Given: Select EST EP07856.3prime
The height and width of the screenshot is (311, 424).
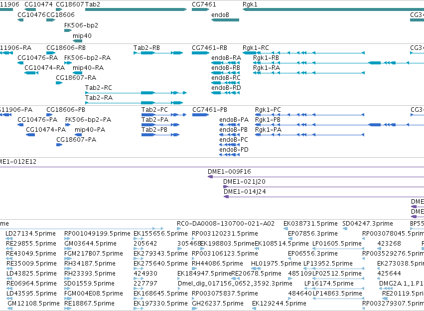Looking at the screenshot, I should pos(290,239).
